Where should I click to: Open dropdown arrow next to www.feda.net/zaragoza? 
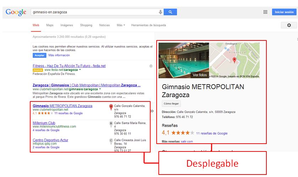(x=80, y=70)
